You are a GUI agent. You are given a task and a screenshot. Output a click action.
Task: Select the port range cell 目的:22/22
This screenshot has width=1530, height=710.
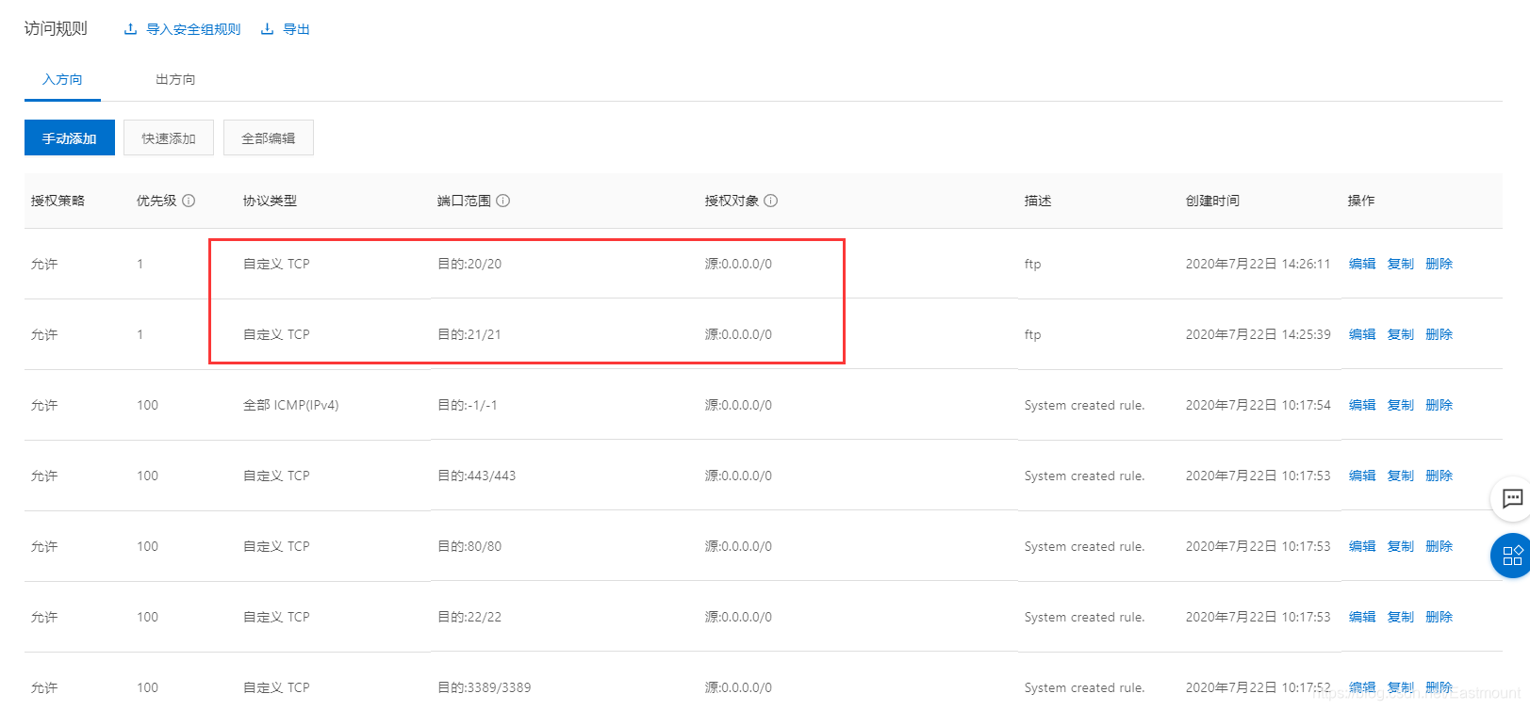(x=469, y=617)
